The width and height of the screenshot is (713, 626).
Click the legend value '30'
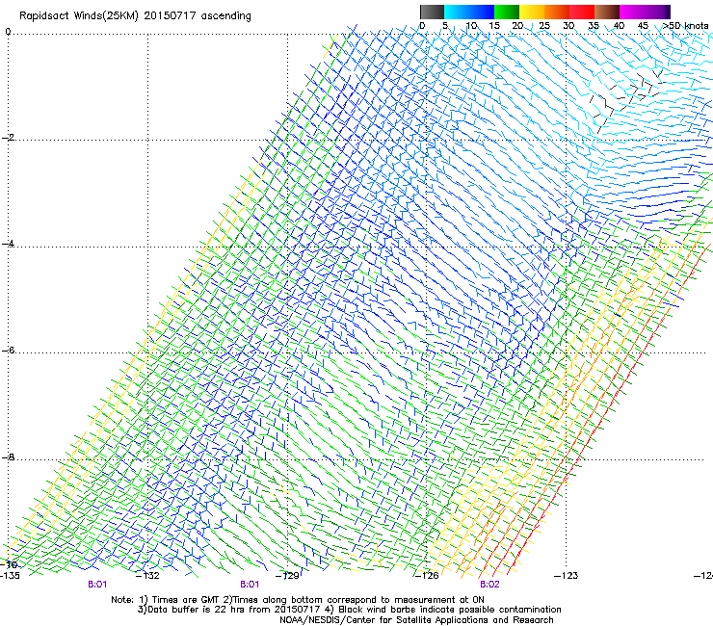tap(568, 25)
